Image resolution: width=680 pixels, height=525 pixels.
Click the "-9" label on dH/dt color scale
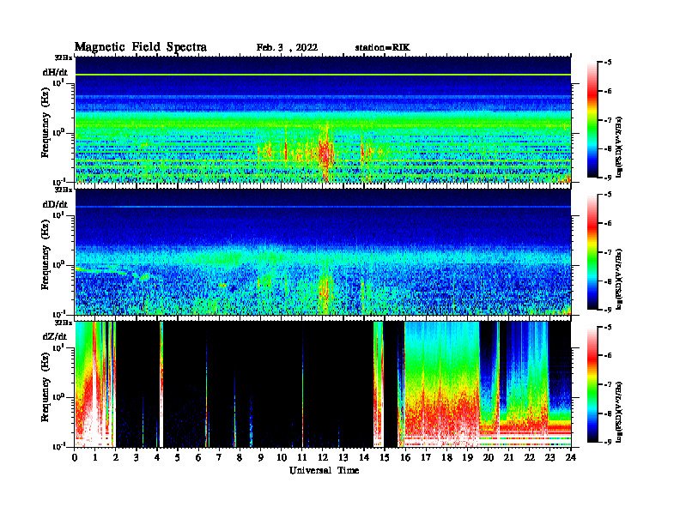point(608,178)
